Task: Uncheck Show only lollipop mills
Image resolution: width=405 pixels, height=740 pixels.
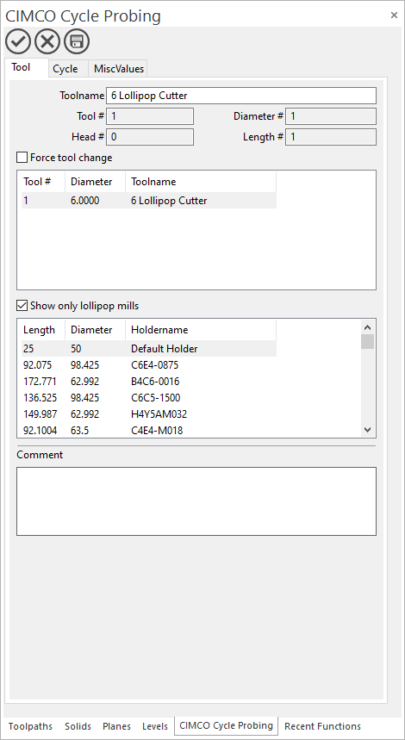Action: (22, 306)
